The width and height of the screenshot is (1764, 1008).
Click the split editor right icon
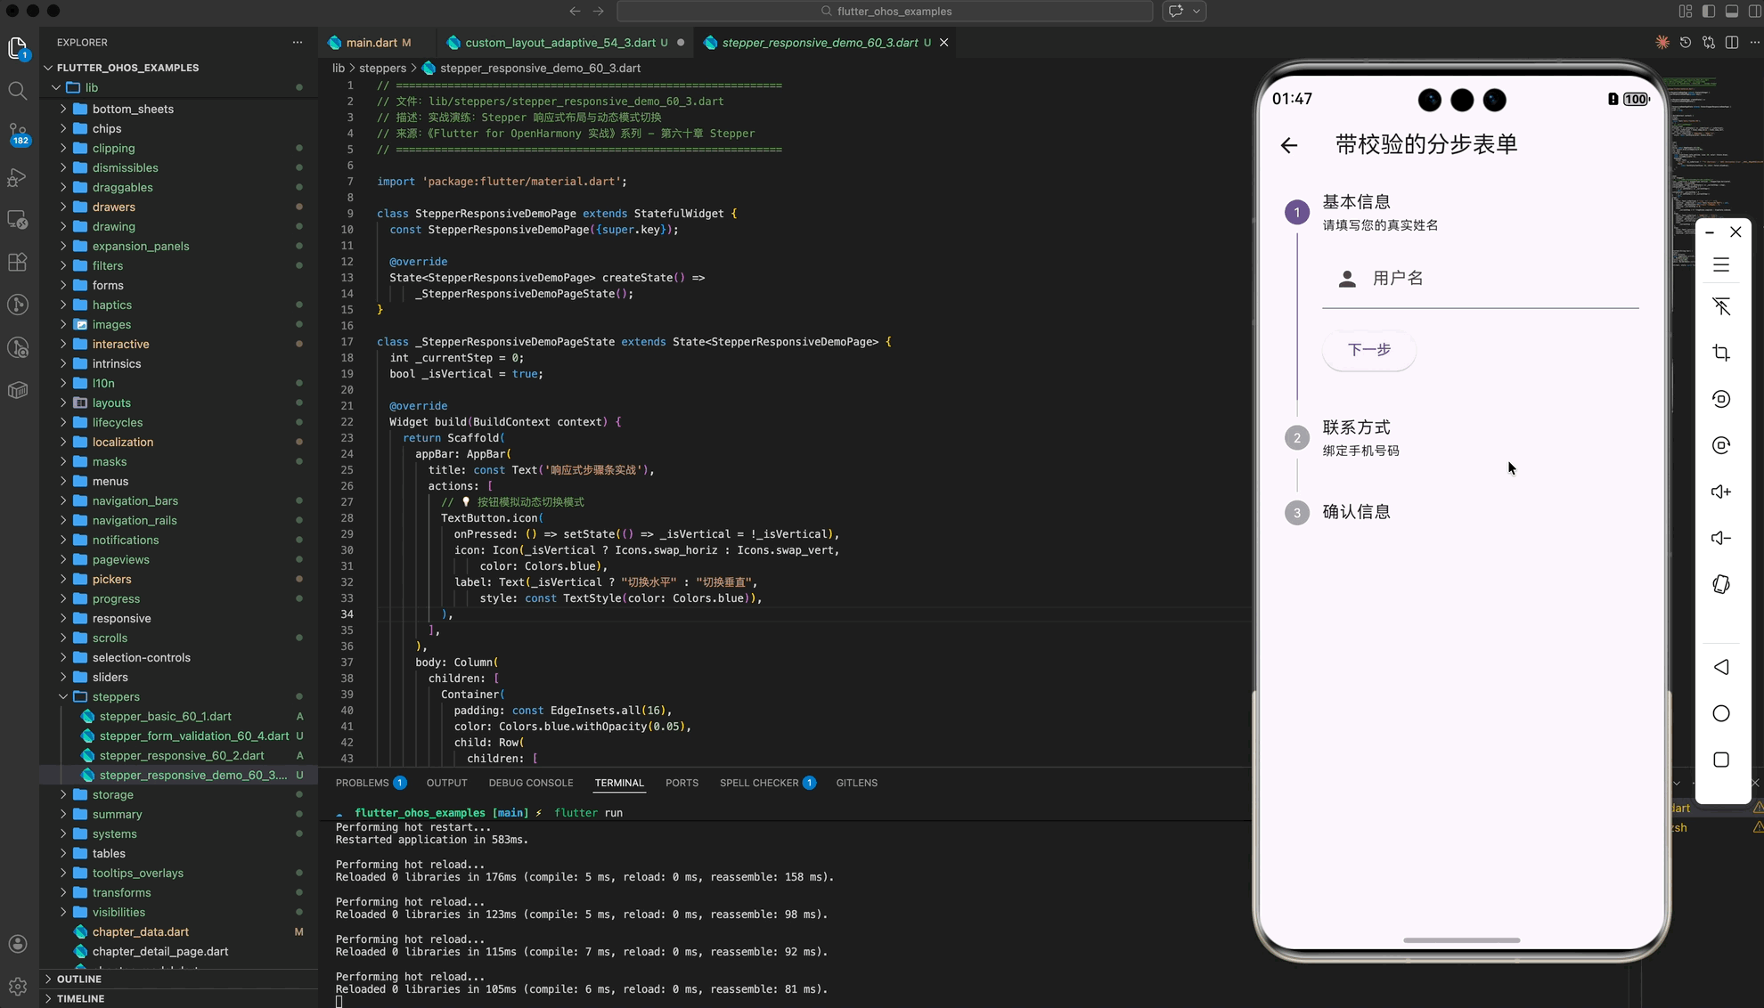pos(1732,43)
